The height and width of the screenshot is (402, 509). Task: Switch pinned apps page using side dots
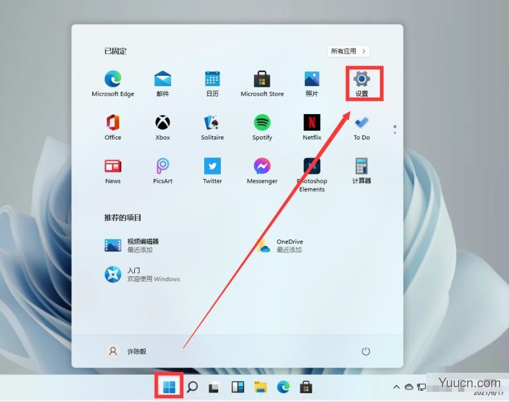(x=394, y=129)
